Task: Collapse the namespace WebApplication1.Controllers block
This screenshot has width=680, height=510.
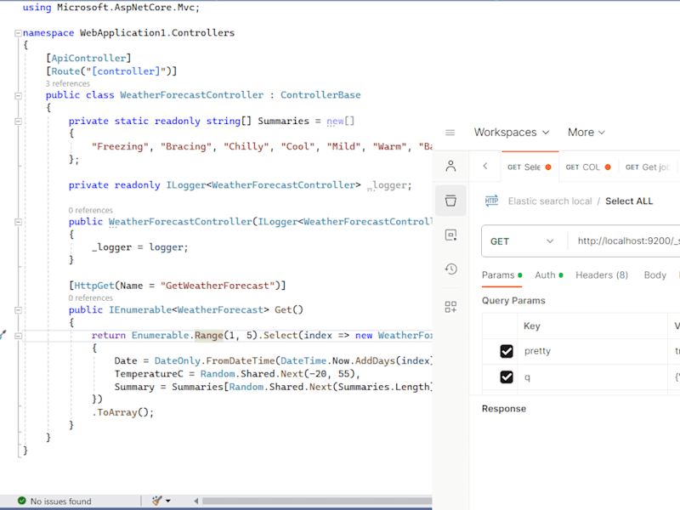Action: click(18, 33)
